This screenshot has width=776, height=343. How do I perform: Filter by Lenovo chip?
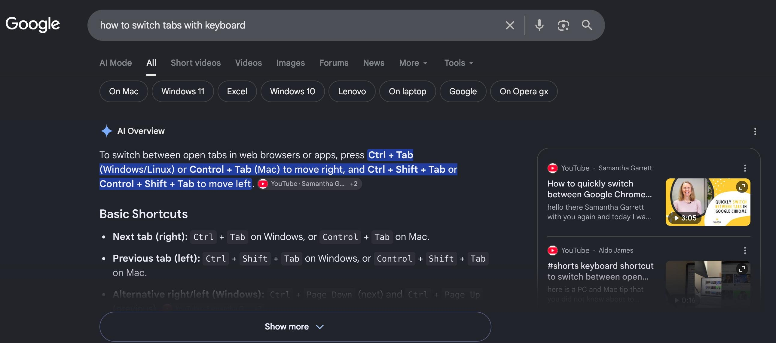click(x=352, y=91)
